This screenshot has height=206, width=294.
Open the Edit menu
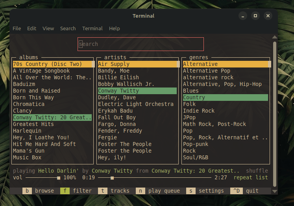pos(32,28)
